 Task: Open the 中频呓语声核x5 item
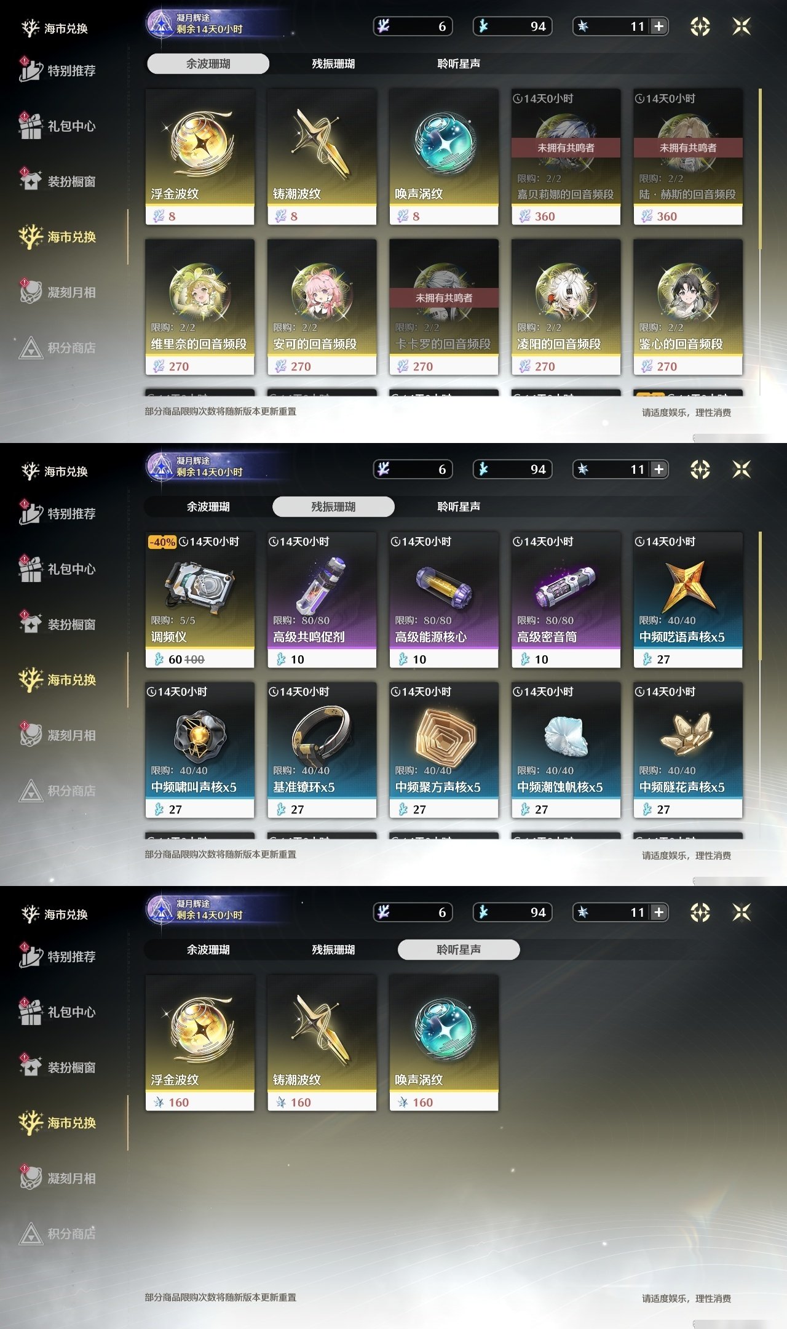(x=688, y=600)
